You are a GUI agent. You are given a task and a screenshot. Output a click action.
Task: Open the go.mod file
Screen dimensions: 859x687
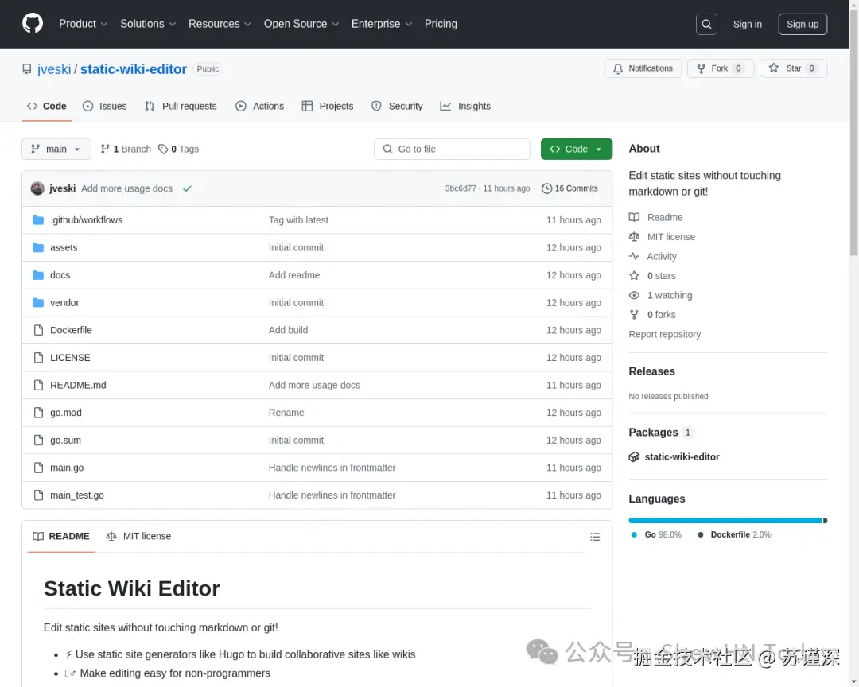pyautogui.click(x=66, y=413)
